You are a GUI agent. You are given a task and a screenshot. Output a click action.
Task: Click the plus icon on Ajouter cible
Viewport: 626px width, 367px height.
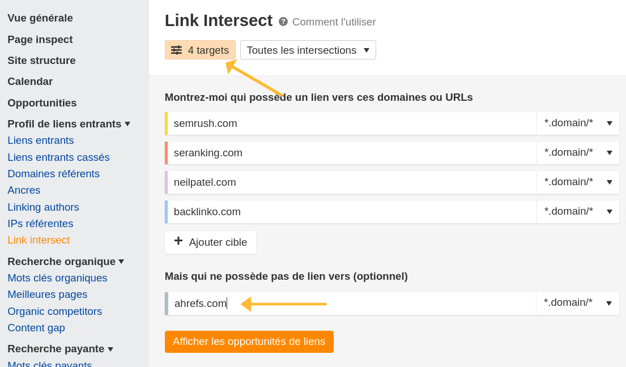[178, 242]
